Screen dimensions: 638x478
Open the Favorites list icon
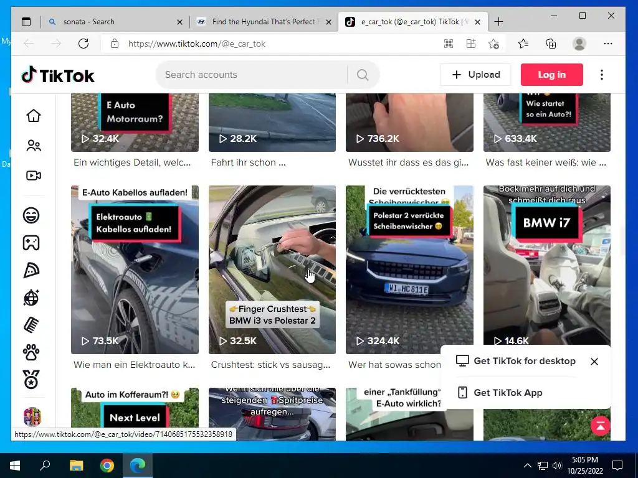523,44
